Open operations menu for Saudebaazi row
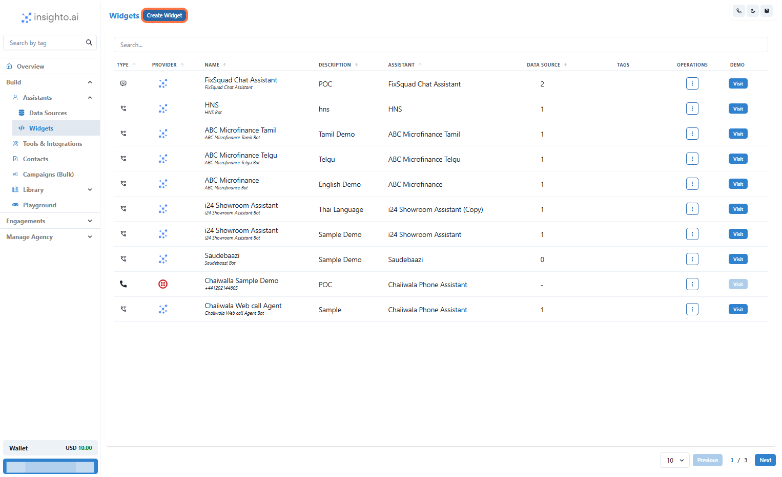Screen dimensions: 782x477 [x=692, y=259]
